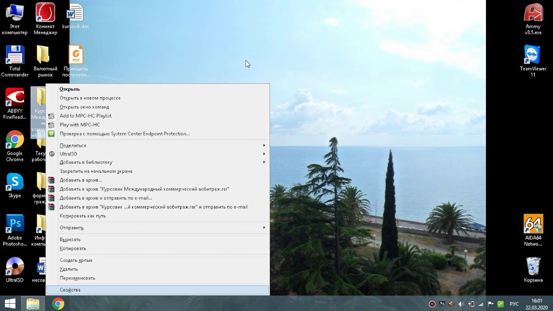The width and height of the screenshot is (553, 311).
Task: Choose Закрепить на начальном экране
Action: coord(158,171)
